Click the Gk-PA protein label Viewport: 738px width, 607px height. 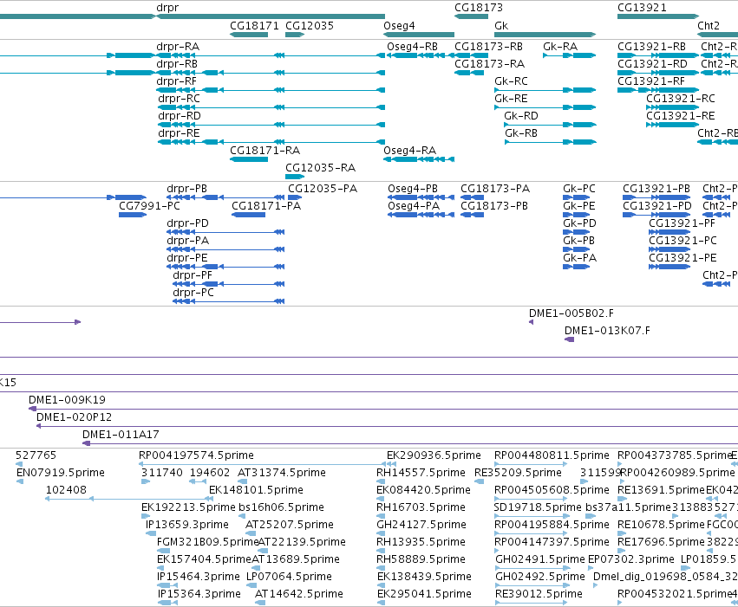[580, 258]
